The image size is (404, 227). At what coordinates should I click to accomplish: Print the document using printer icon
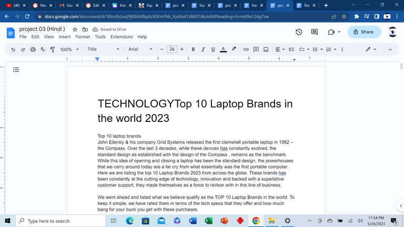(33, 49)
